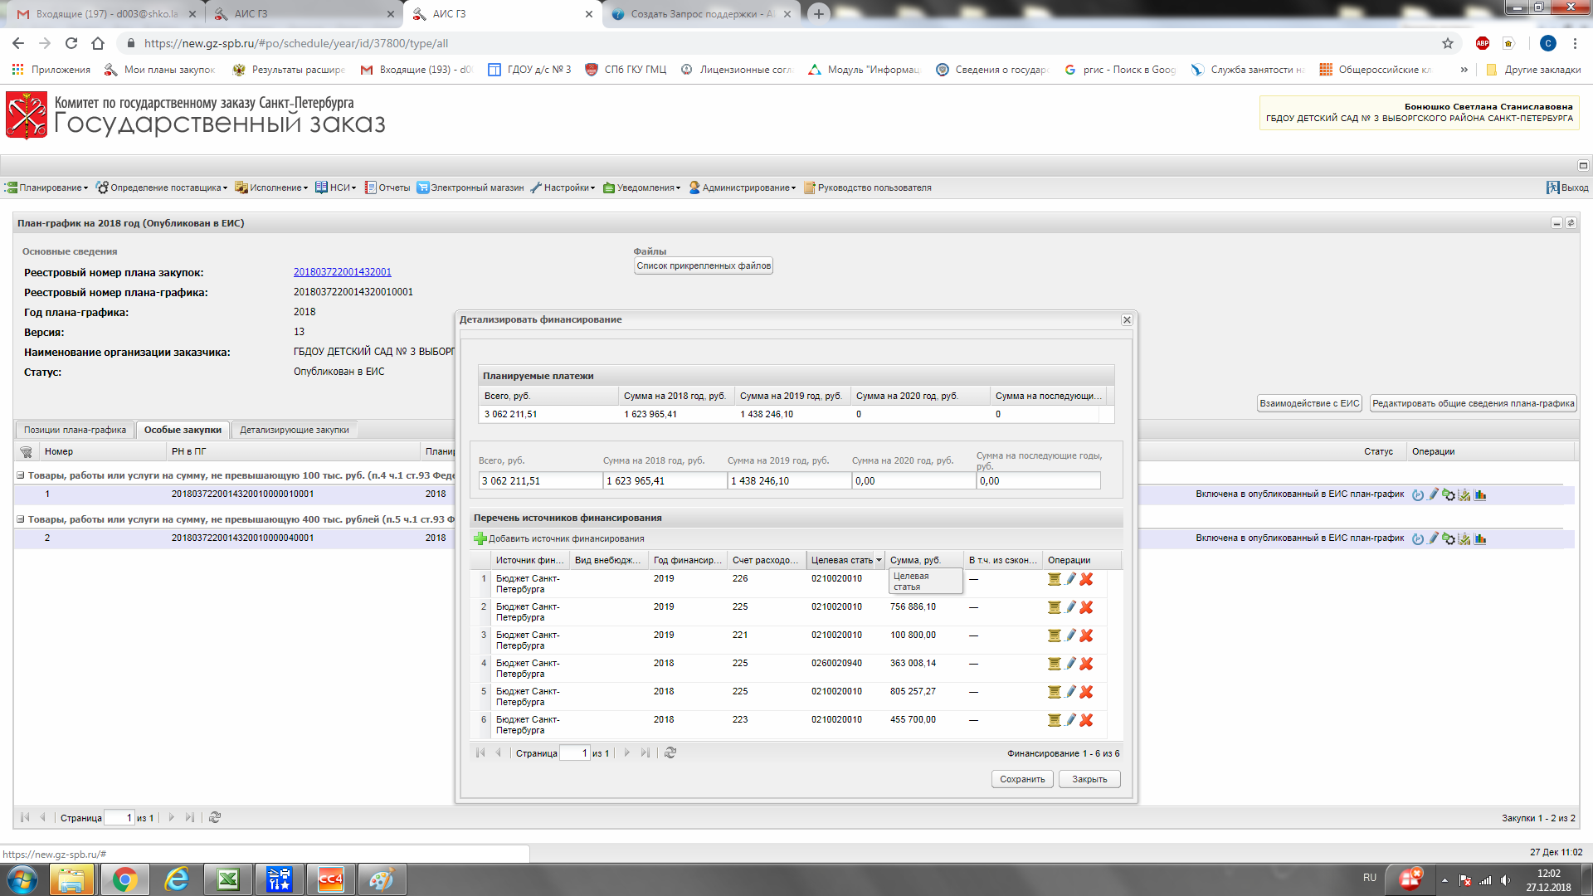Click bar chart icon for purchase row 1
Screen dimensions: 1593x896
[x=1480, y=494]
